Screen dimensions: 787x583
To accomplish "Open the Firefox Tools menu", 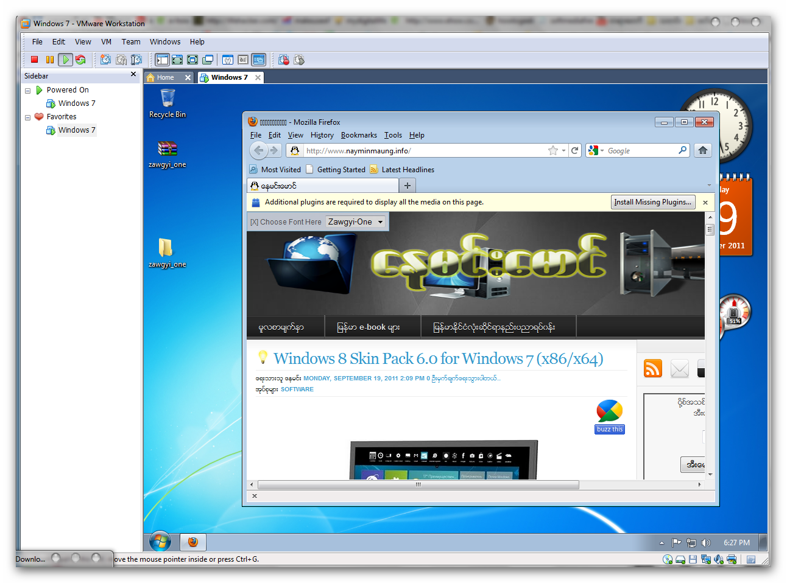I will [393, 135].
